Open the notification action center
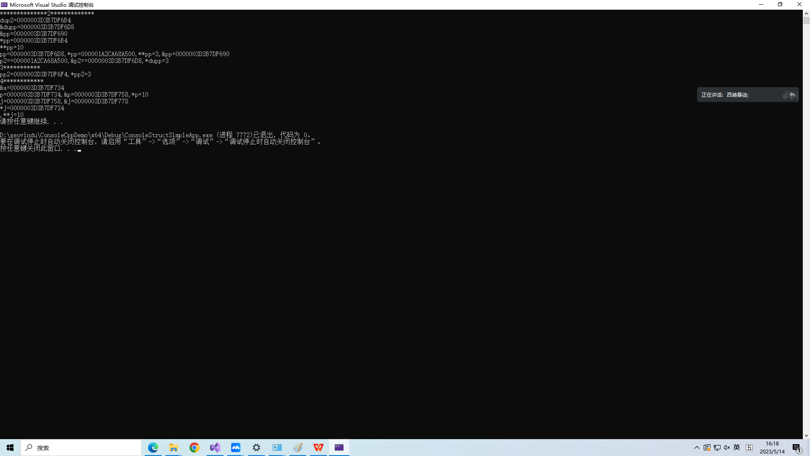 click(796, 448)
